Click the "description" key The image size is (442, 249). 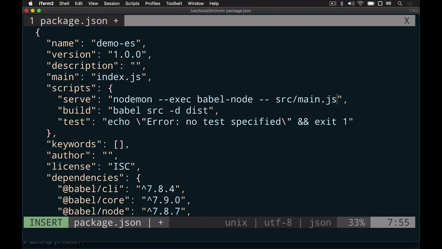pyautogui.click(x=82, y=66)
